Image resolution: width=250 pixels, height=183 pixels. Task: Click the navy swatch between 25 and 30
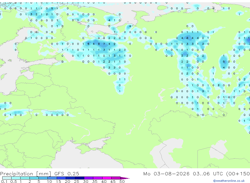(x=79, y=178)
